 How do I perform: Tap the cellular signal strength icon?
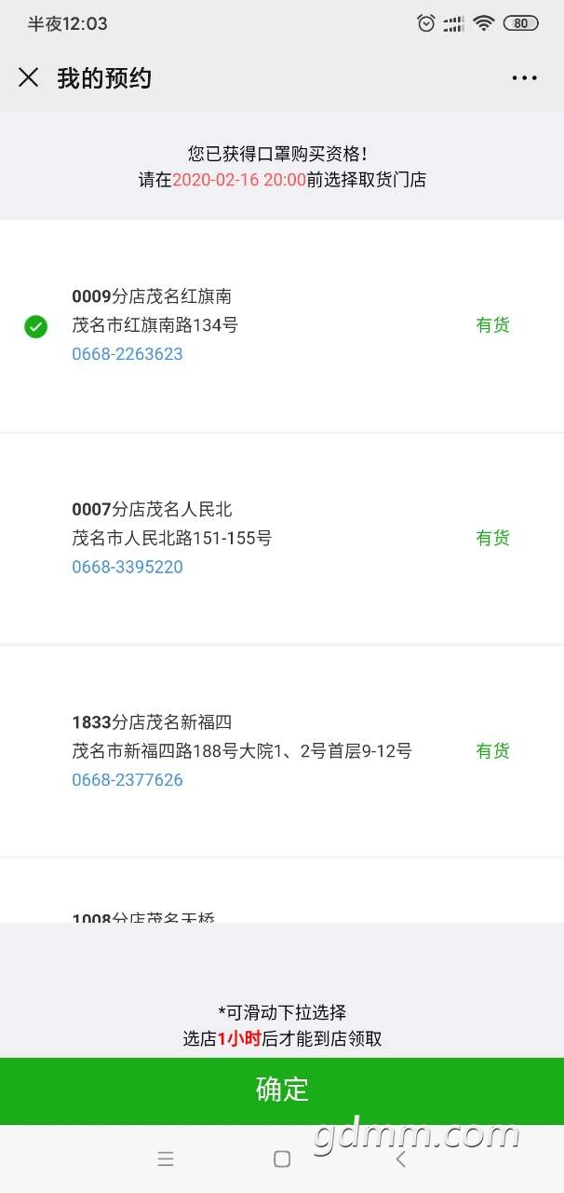coord(454,24)
